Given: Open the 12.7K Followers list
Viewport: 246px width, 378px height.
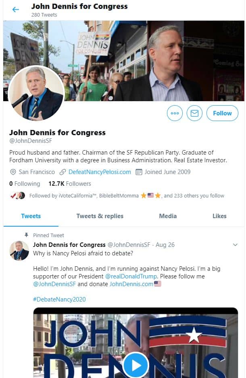Looking at the screenshot, I should tap(70, 184).
